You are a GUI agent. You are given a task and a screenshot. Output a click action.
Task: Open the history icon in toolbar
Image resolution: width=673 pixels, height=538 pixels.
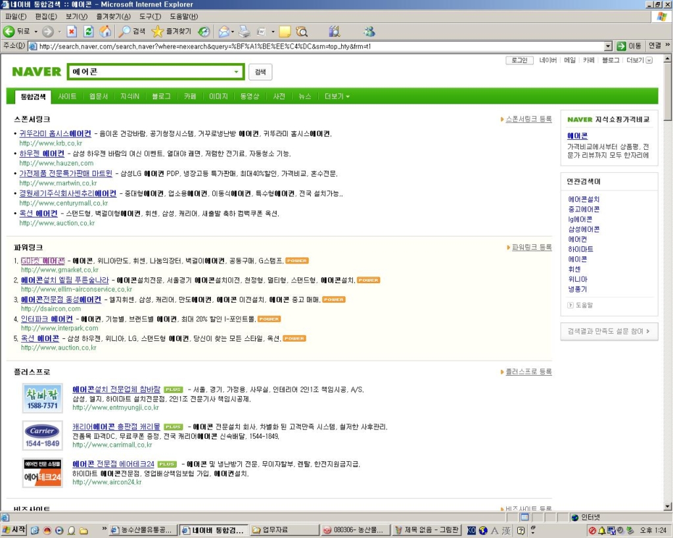(x=204, y=32)
